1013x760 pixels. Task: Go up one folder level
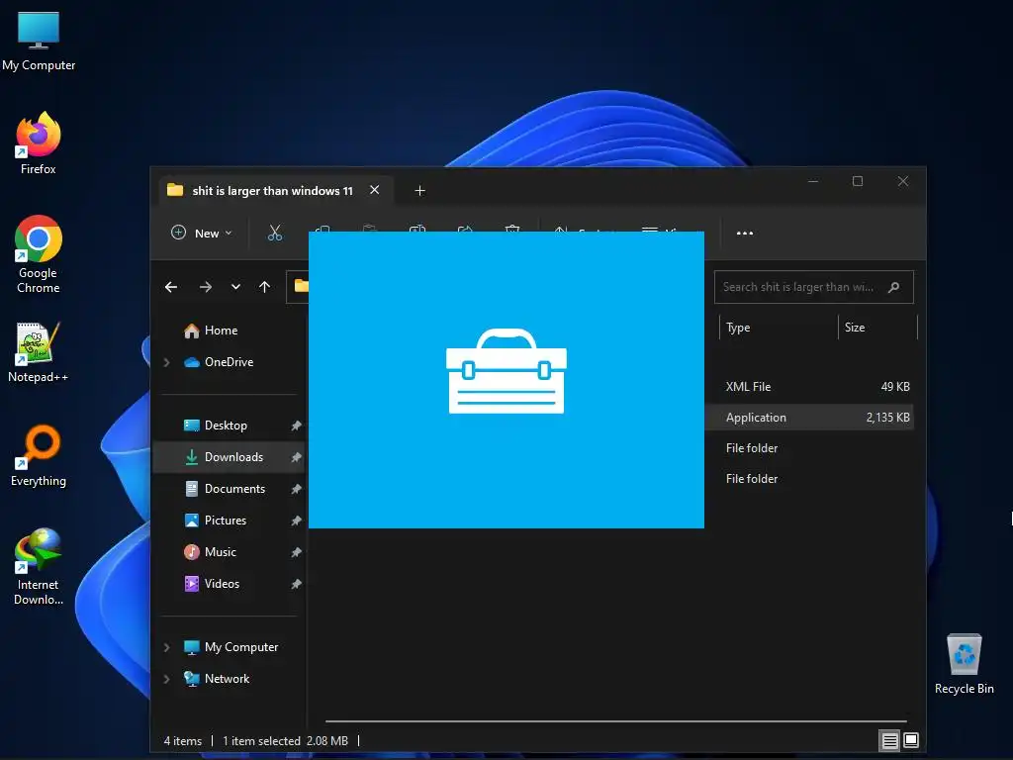tap(264, 287)
